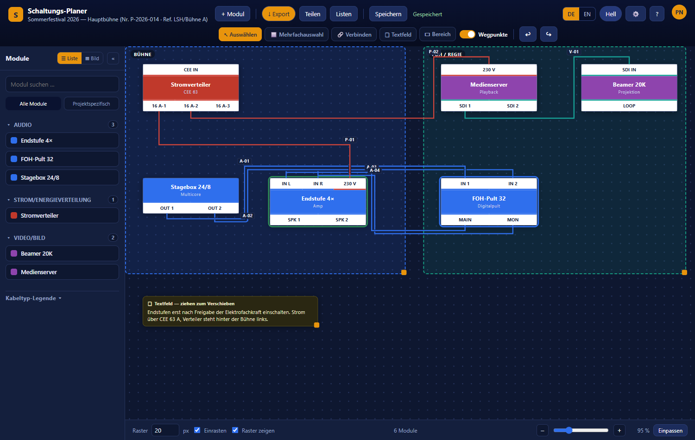Screen dimensions: 695x440
Task: Toggle the Hell light theme button
Action: (x=611, y=14)
